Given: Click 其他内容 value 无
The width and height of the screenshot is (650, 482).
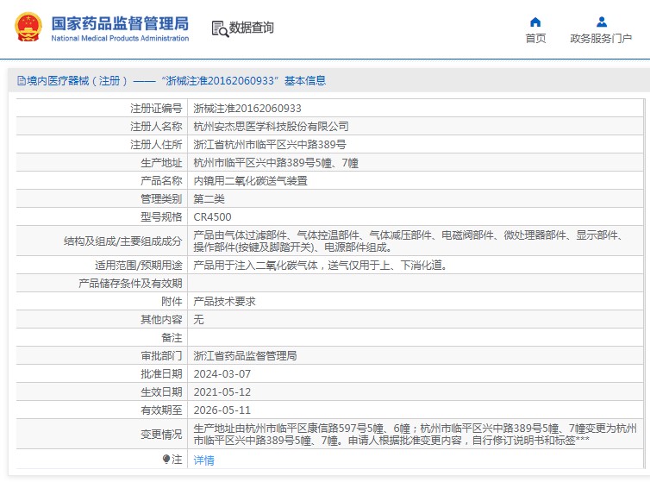Looking at the screenshot, I should 198,319.
